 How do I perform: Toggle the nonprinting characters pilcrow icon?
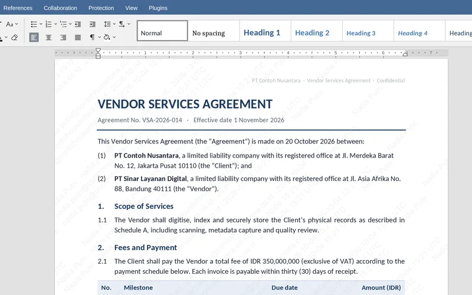[92, 37]
